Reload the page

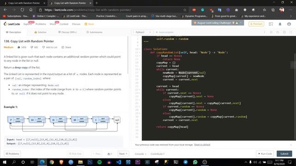[22, 10]
